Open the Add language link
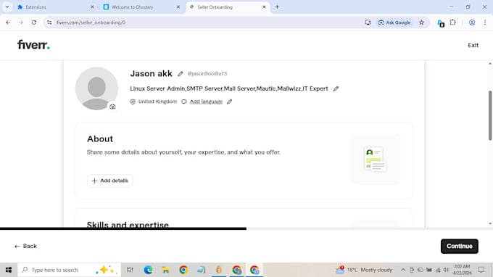Viewport: 493px width, 277px height. 206,102
